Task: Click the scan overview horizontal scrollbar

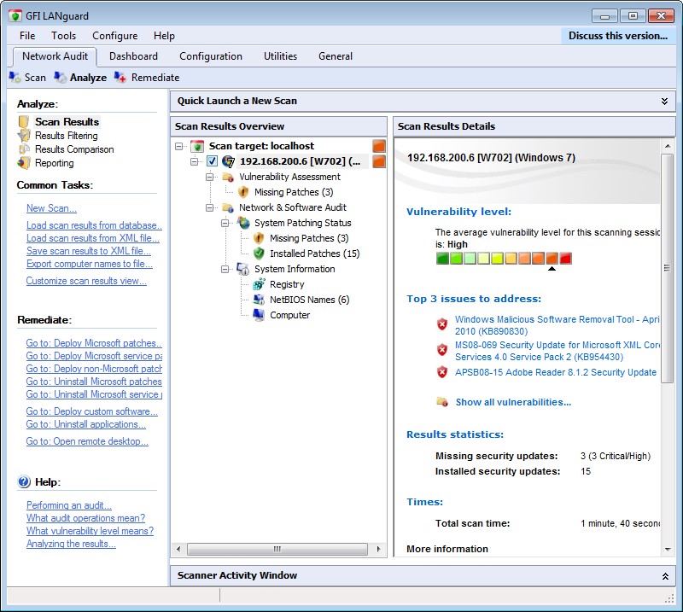Action: coord(277,549)
